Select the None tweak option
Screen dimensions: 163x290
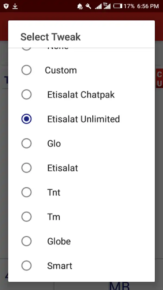(x=54, y=47)
